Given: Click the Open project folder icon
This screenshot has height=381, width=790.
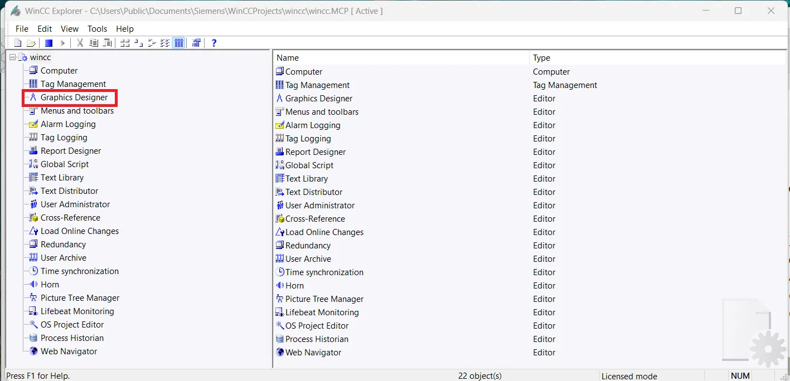Looking at the screenshot, I should coord(31,43).
